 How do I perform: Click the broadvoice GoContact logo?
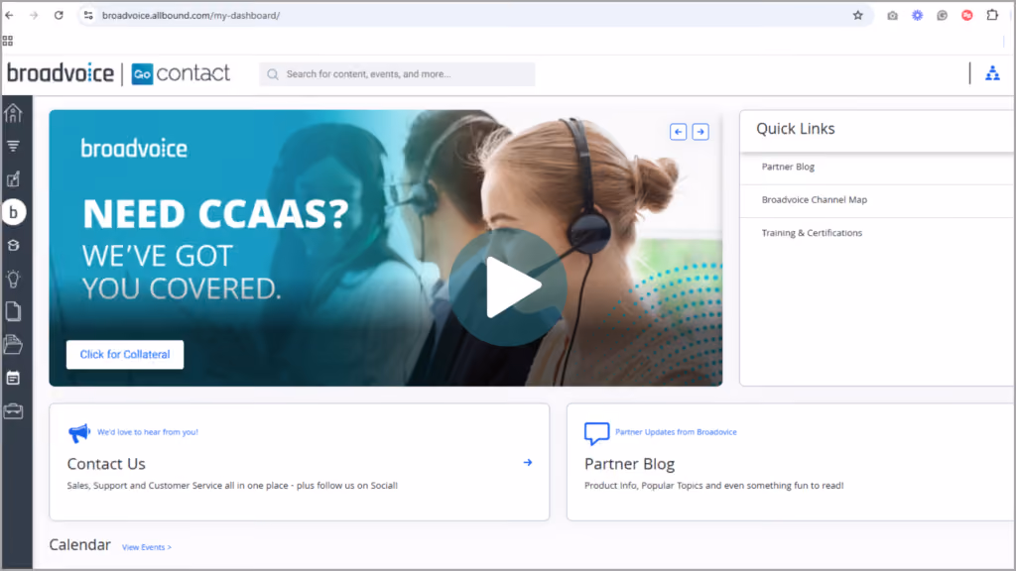119,73
